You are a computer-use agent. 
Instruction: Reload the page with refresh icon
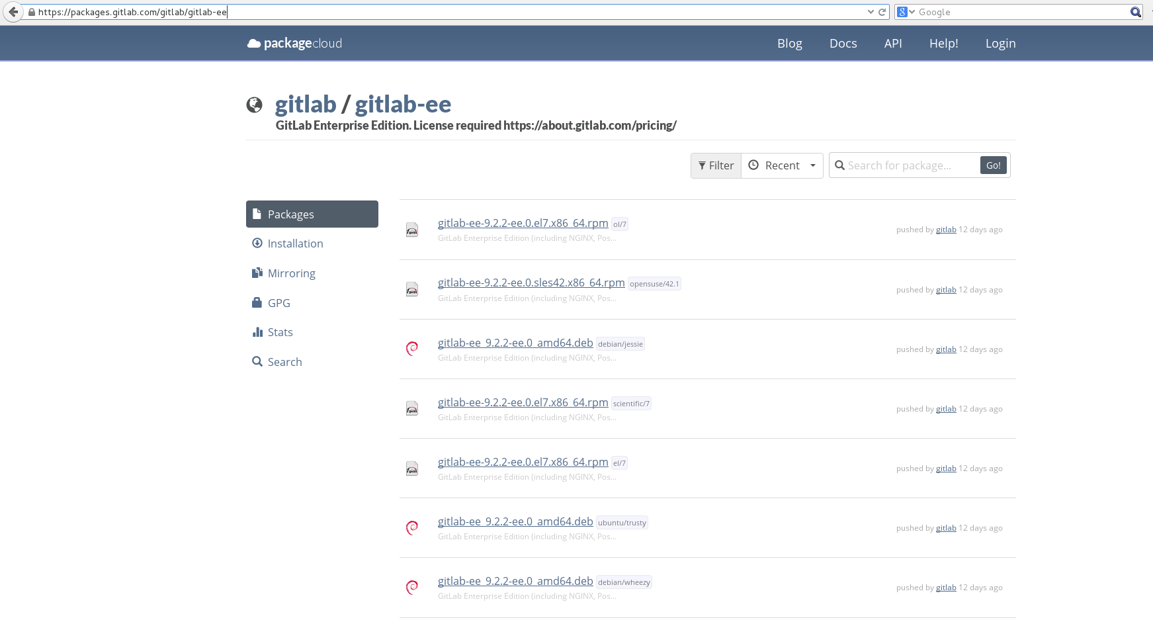pyautogui.click(x=882, y=12)
